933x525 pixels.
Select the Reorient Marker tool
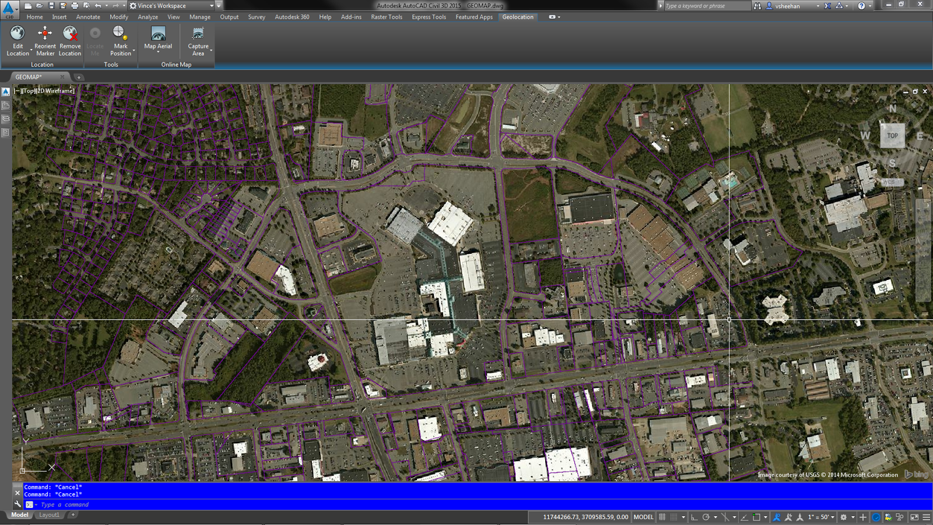45,33
